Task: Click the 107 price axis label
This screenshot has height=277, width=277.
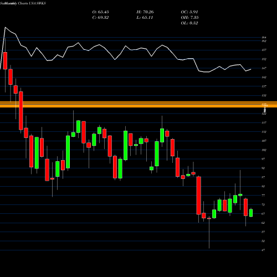Action: [x=264, y=141]
